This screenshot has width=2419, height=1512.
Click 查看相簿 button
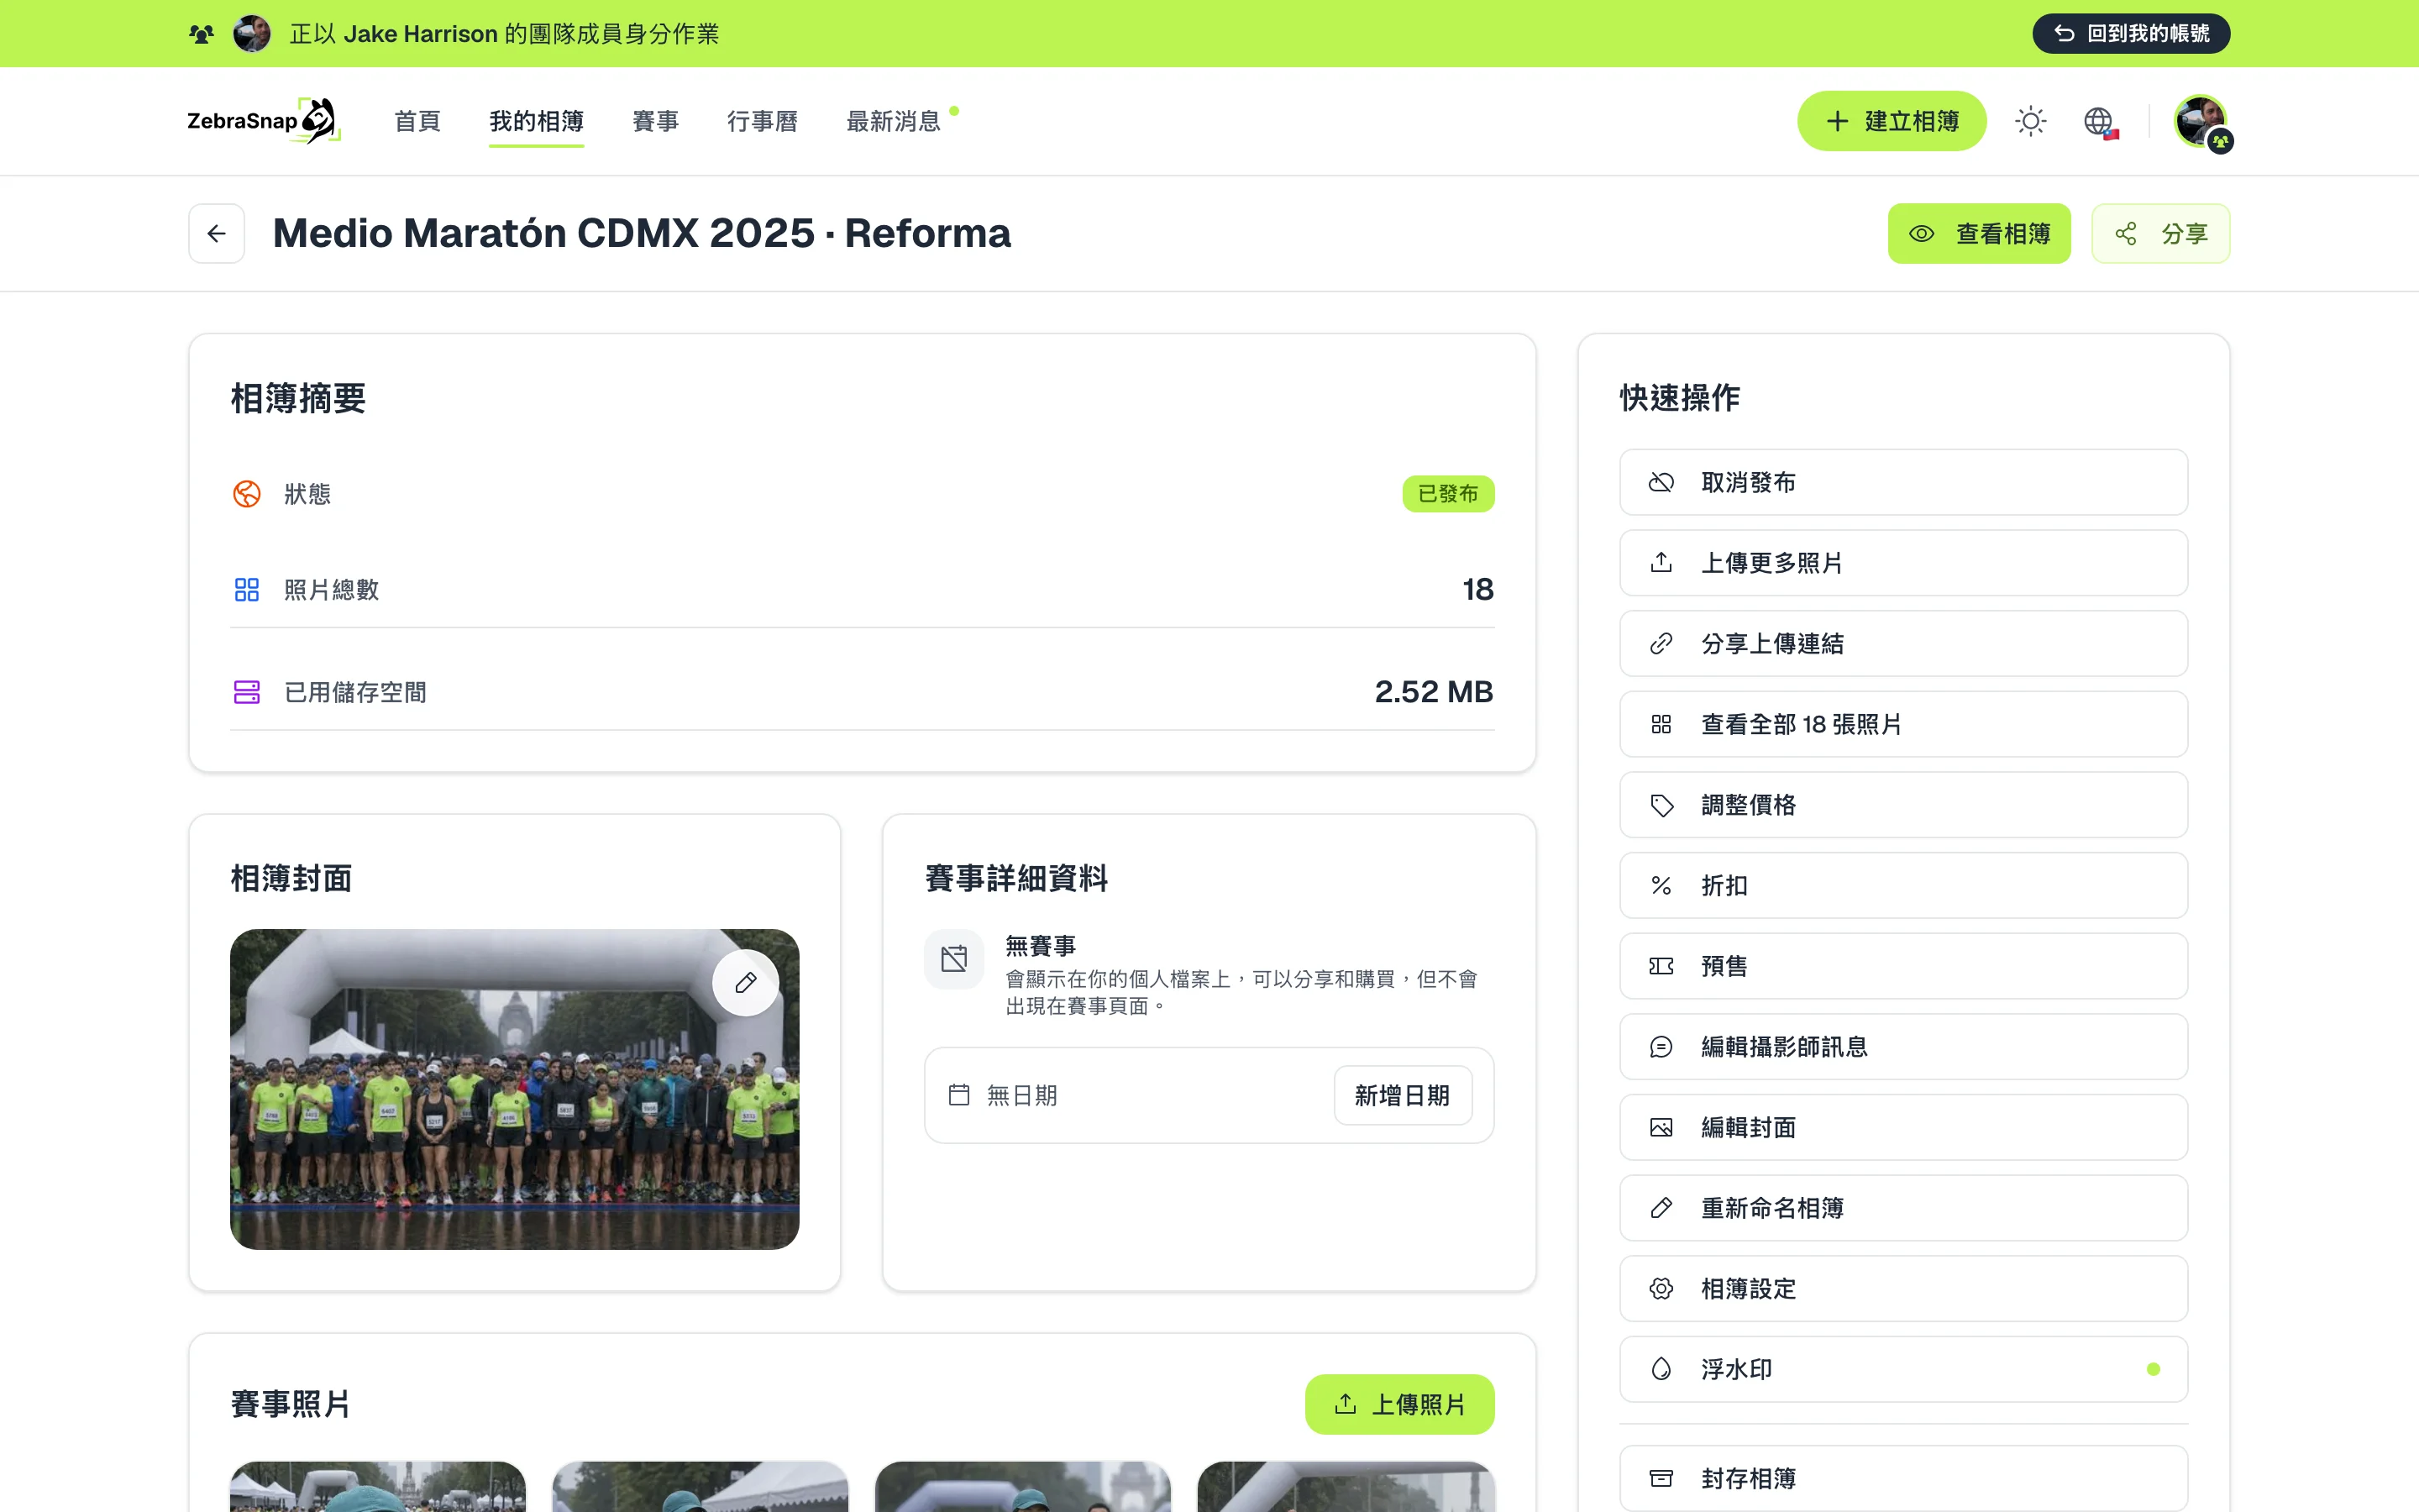pos(1979,233)
